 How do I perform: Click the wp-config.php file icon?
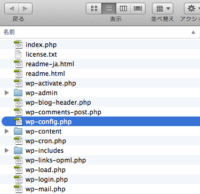coord(18,121)
